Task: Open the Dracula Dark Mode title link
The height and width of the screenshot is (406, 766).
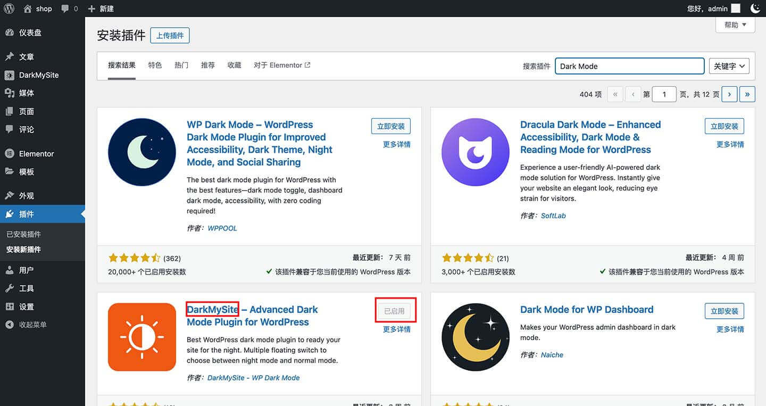Action: pyautogui.click(x=590, y=137)
